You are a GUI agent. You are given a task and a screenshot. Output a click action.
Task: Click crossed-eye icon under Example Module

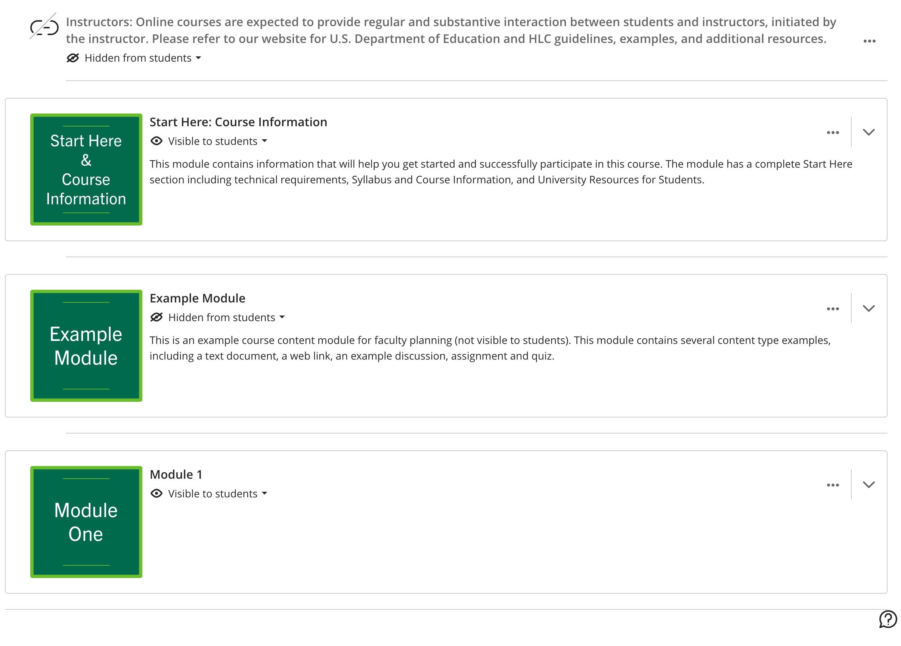[x=157, y=317]
